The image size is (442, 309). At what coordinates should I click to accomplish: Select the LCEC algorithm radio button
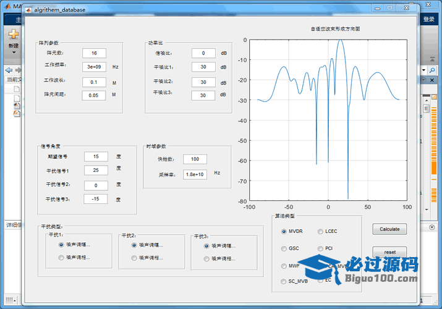point(320,232)
